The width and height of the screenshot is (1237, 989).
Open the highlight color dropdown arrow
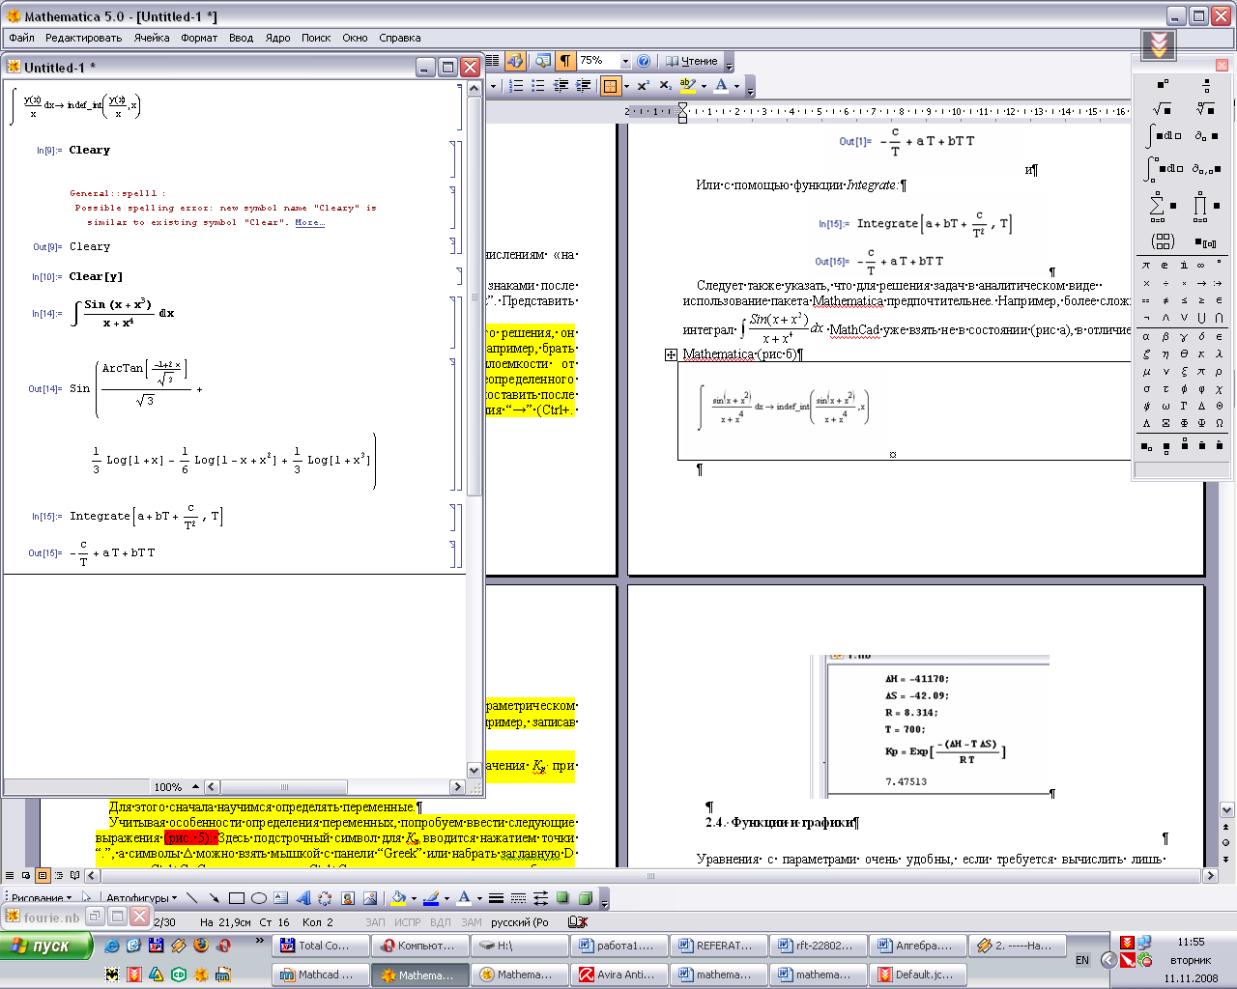point(704,86)
